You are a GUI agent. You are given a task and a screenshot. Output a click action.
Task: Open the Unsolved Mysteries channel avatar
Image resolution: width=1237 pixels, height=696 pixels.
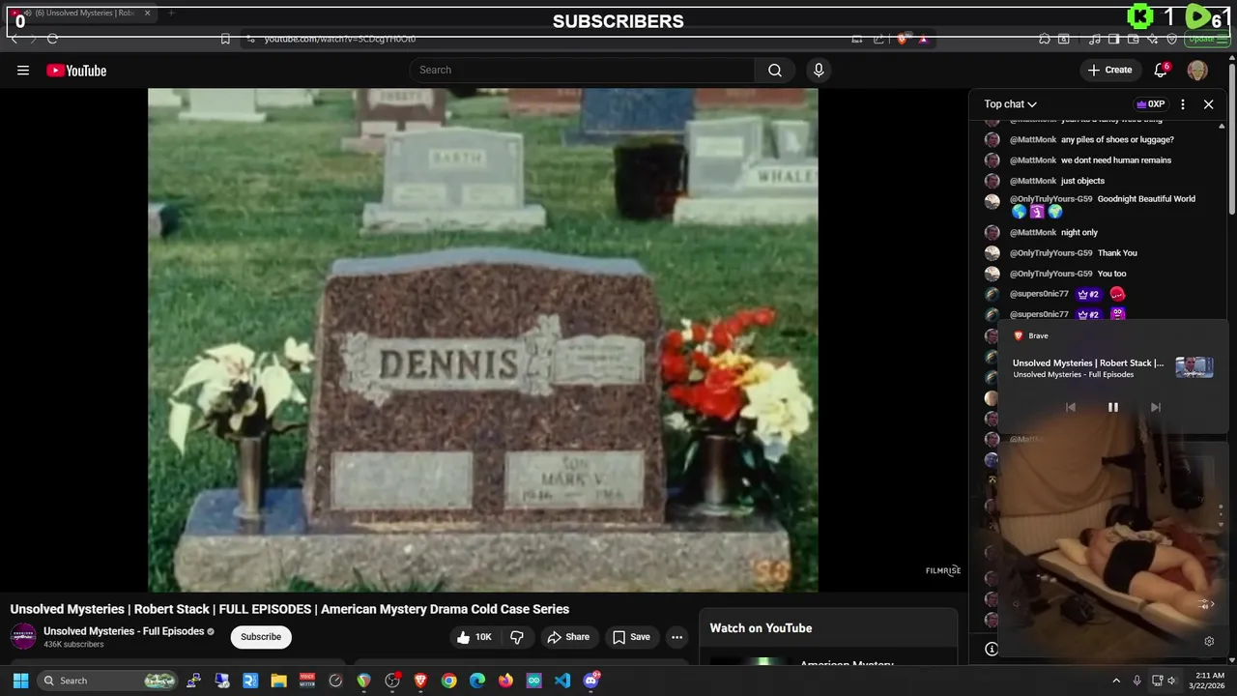[23, 636]
